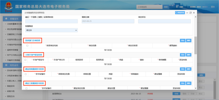Click the 用地项目名称 column header
This screenshot has height=100, width=219.
tap(63, 74)
